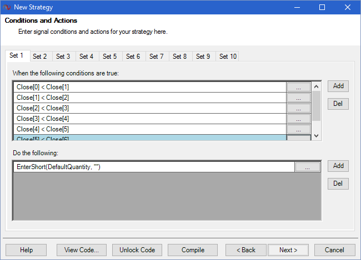Viewport: 361px width, 260px height.
Task: Click the NinjaTrader logo icon in title bar
Action: point(7,7)
